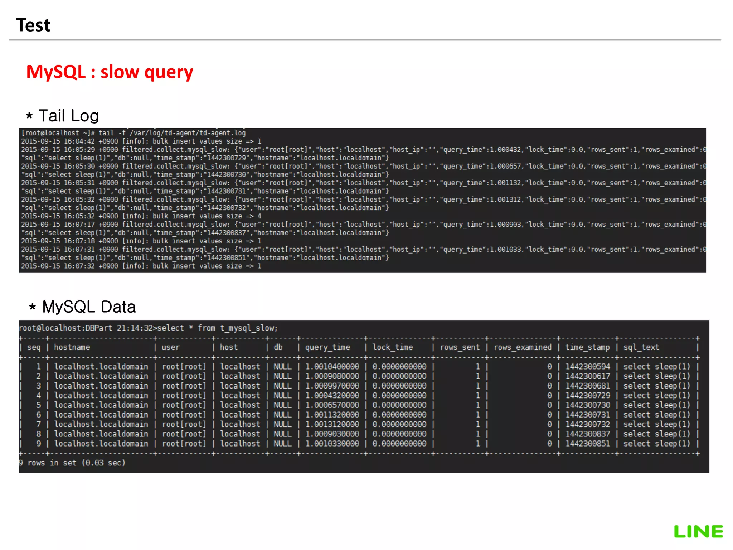The height and width of the screenshot is (550, 733).
Task: Click the tail -f td-agent.log command line
Action: [x=133, y=133]
